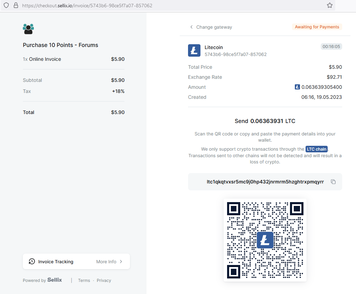The width and height of the screenshot is (356, 294).
Task: Click the Exchange Rate value $92.71
Action: point(334,77)
